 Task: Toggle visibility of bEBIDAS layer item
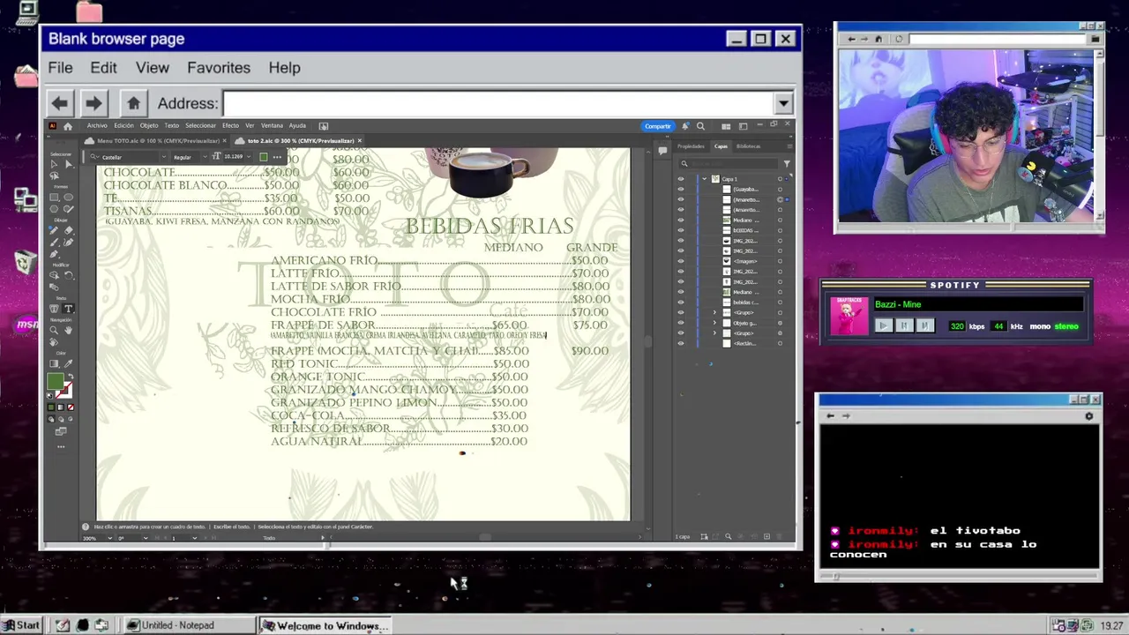click(x=681, y=230)
